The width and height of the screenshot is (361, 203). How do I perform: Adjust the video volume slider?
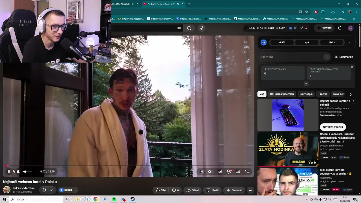[x=27, y=171]
